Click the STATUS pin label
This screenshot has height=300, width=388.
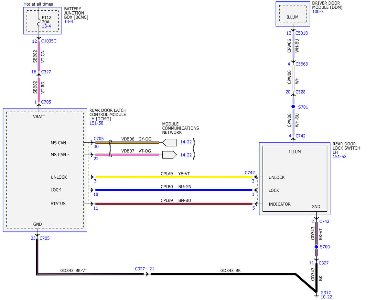click(58, 204)
